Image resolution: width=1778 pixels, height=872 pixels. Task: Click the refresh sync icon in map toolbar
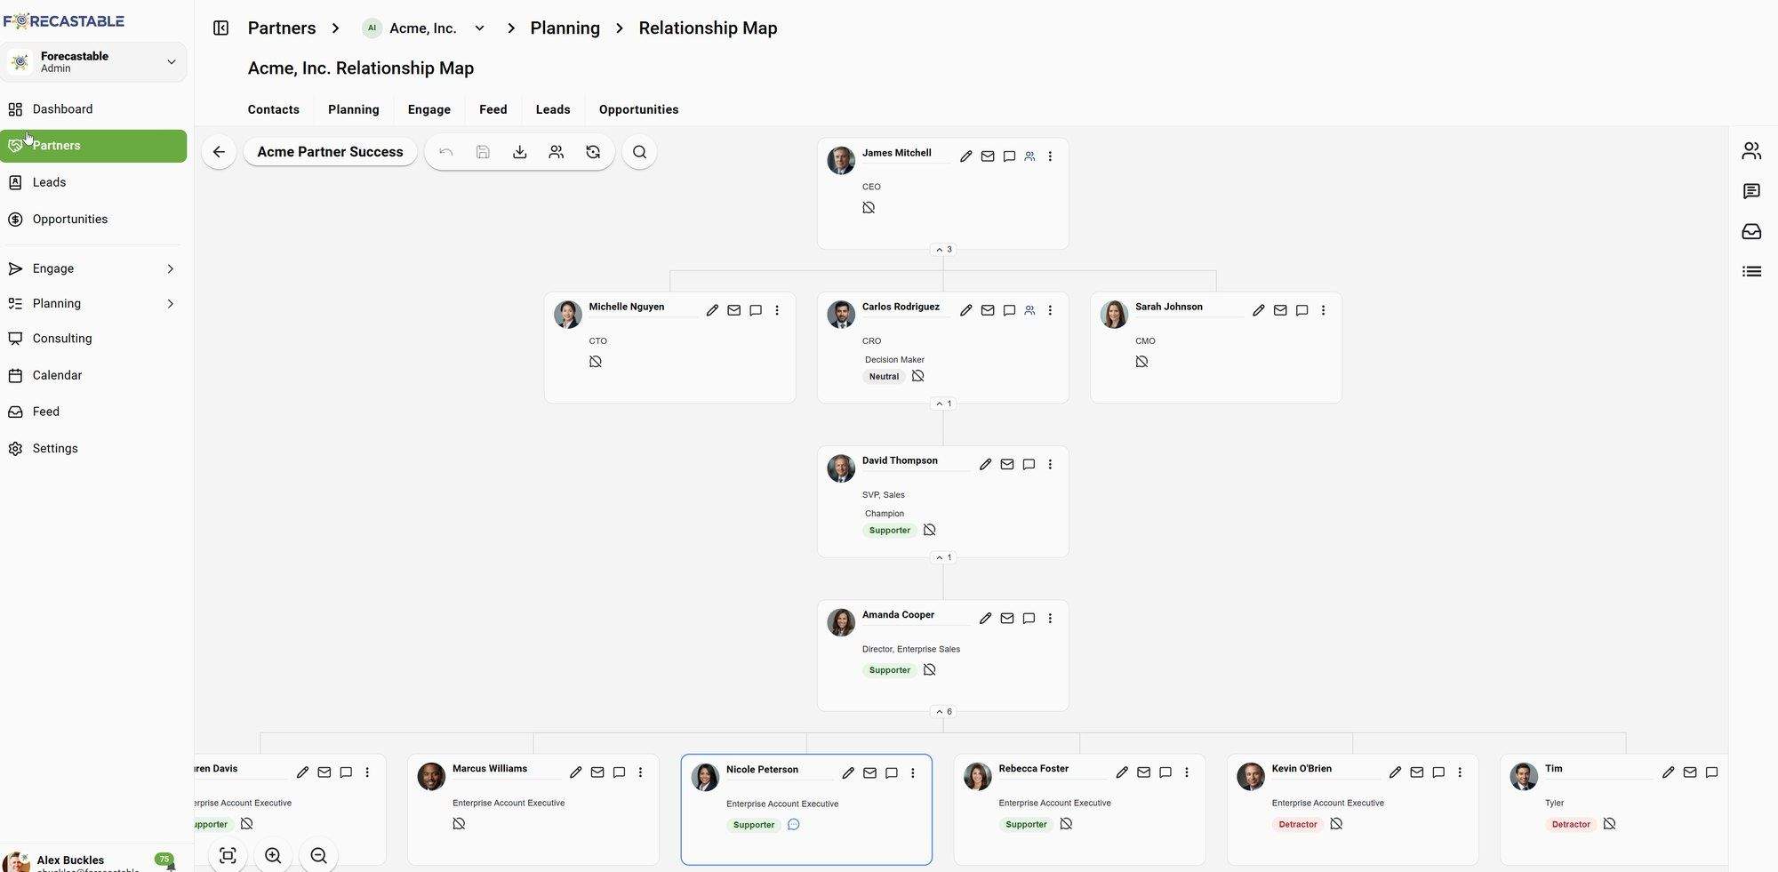(593, 152)
